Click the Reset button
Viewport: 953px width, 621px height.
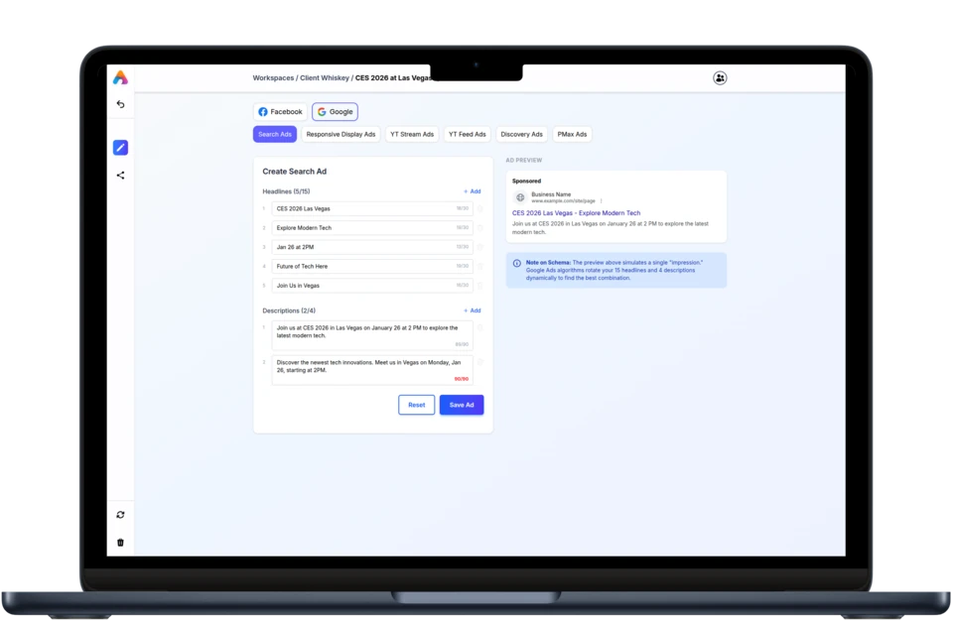(416, 405)
